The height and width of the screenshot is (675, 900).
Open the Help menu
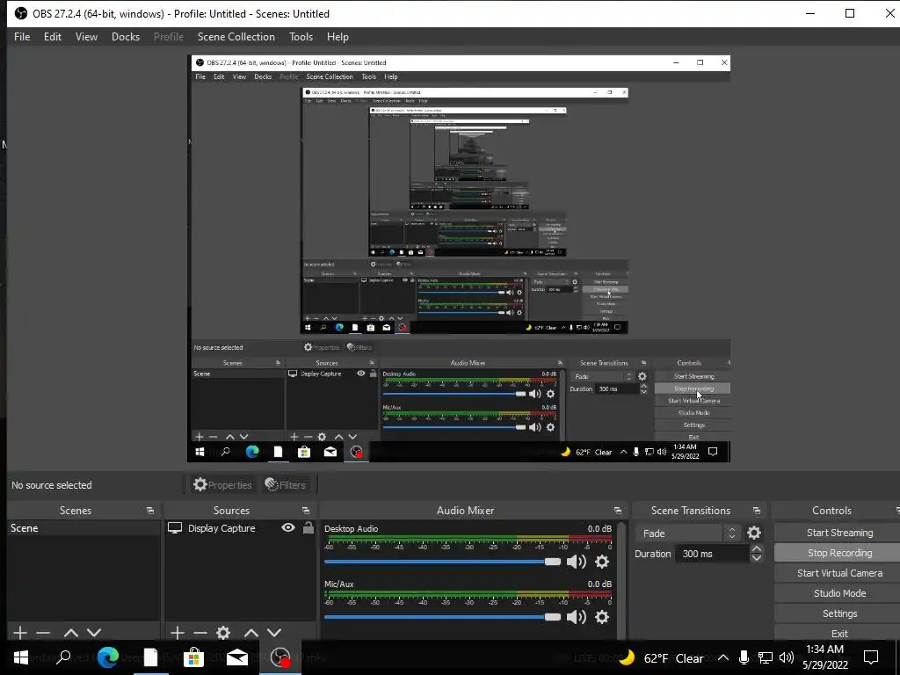pyautogui.click(x=337, y=37)
